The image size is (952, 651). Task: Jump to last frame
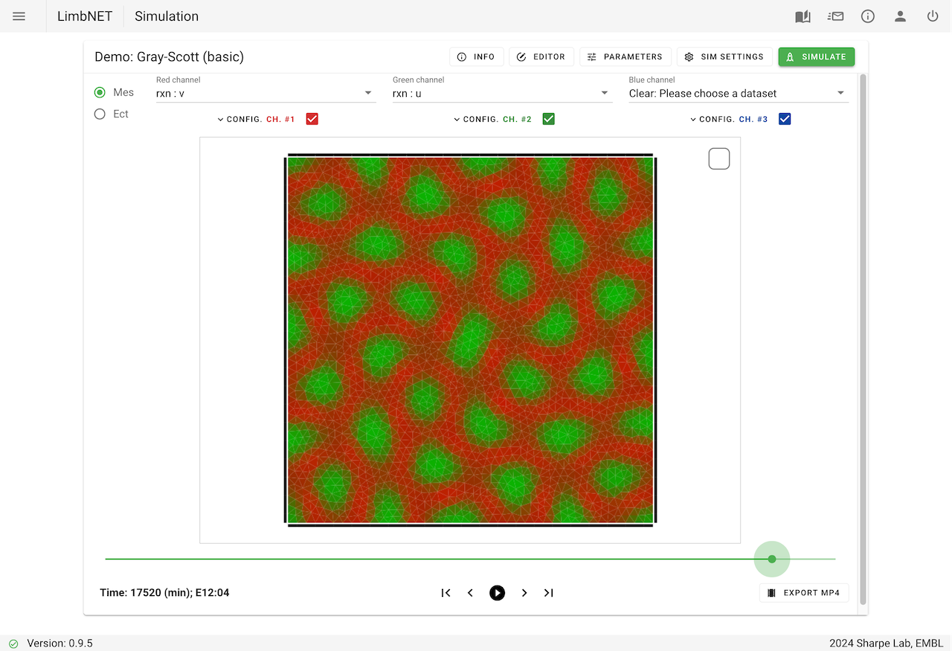(549, 593)
